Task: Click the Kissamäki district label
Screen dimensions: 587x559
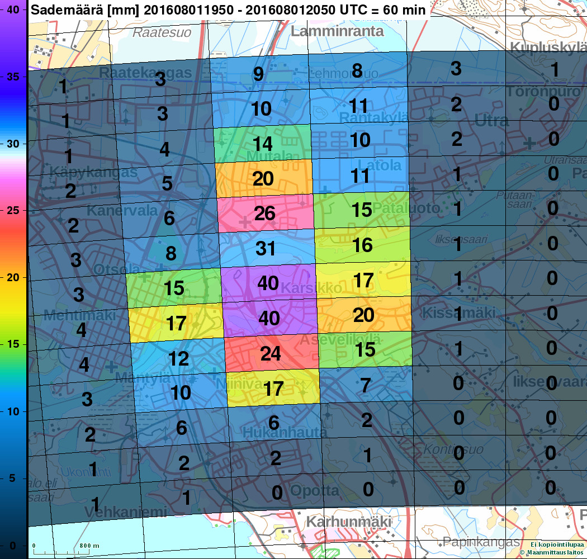Action: (x=459, y=313)
